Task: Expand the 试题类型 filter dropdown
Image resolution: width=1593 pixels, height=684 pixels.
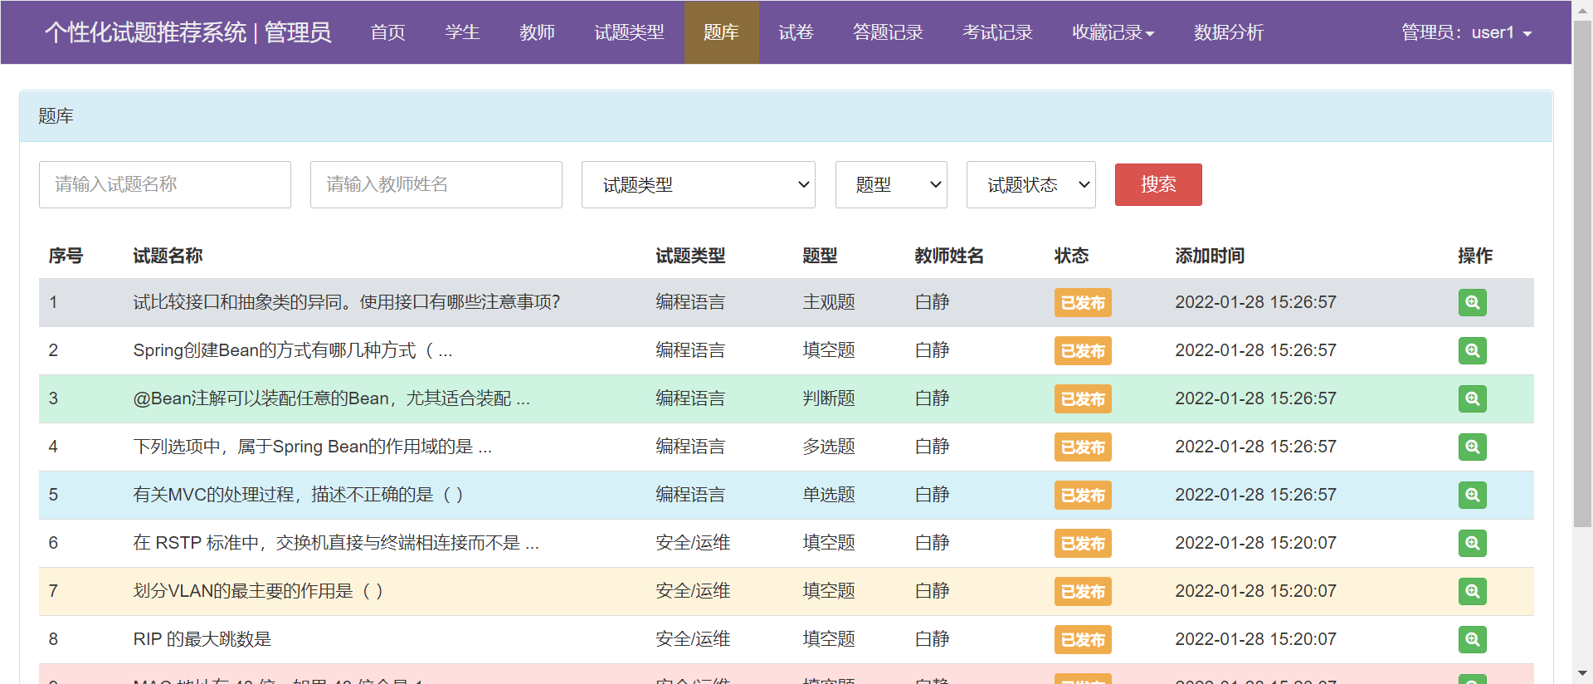Action: 698,184
